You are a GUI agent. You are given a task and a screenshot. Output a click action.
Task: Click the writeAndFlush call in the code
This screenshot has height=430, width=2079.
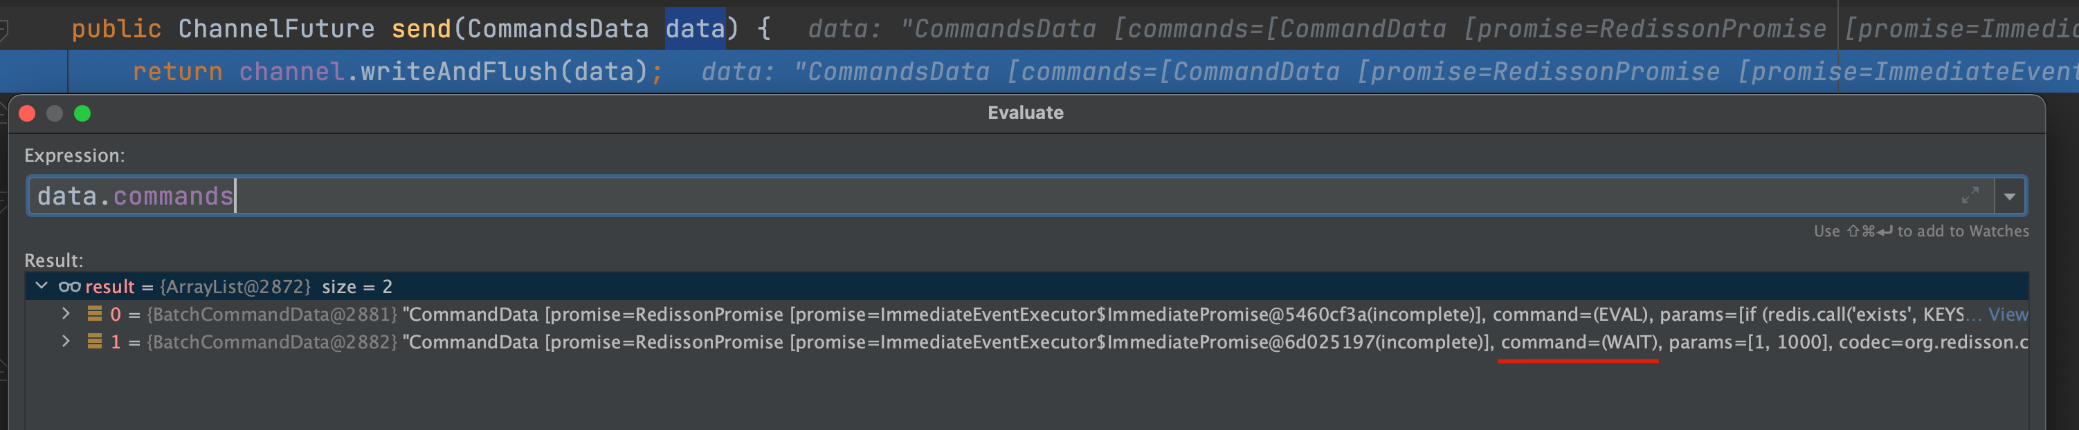click(460, 71)
